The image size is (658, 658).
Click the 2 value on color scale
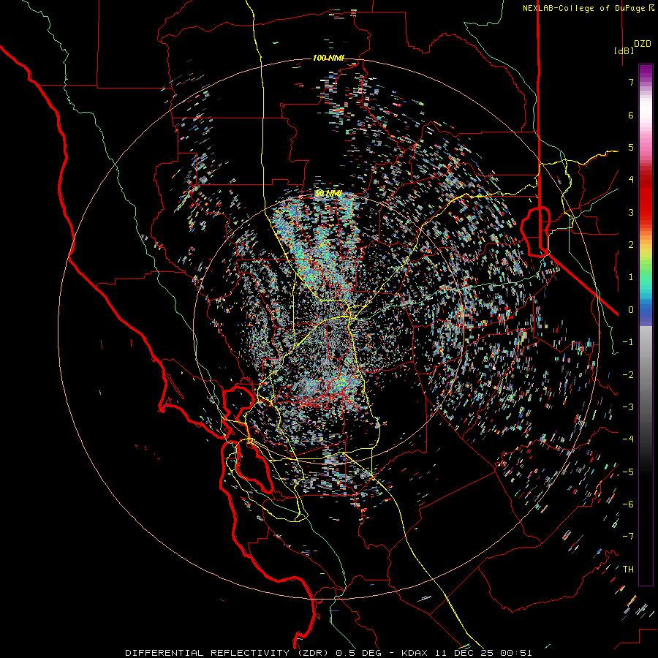tap(631, 244)
